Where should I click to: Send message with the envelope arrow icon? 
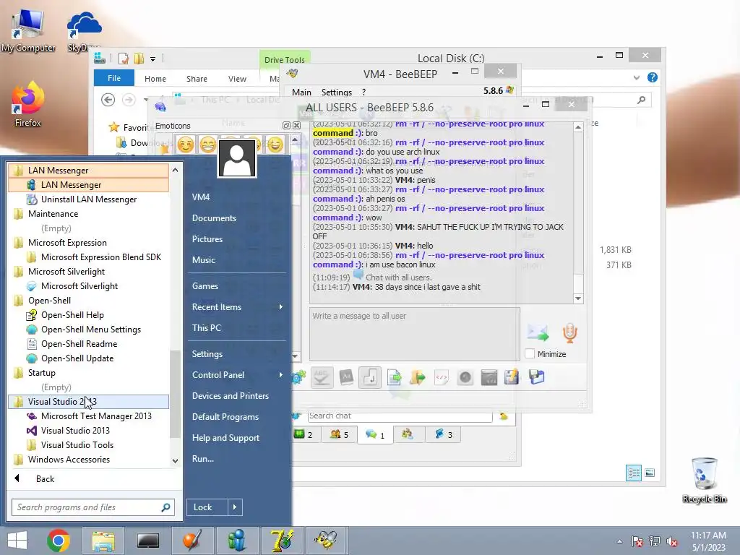pyautogui.click(x=538, y=333)
